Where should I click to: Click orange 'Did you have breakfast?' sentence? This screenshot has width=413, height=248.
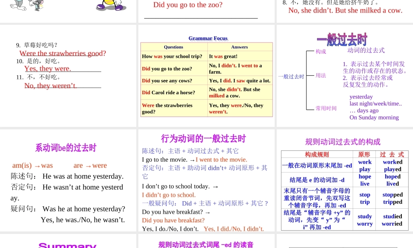click(x=173, y=220)
